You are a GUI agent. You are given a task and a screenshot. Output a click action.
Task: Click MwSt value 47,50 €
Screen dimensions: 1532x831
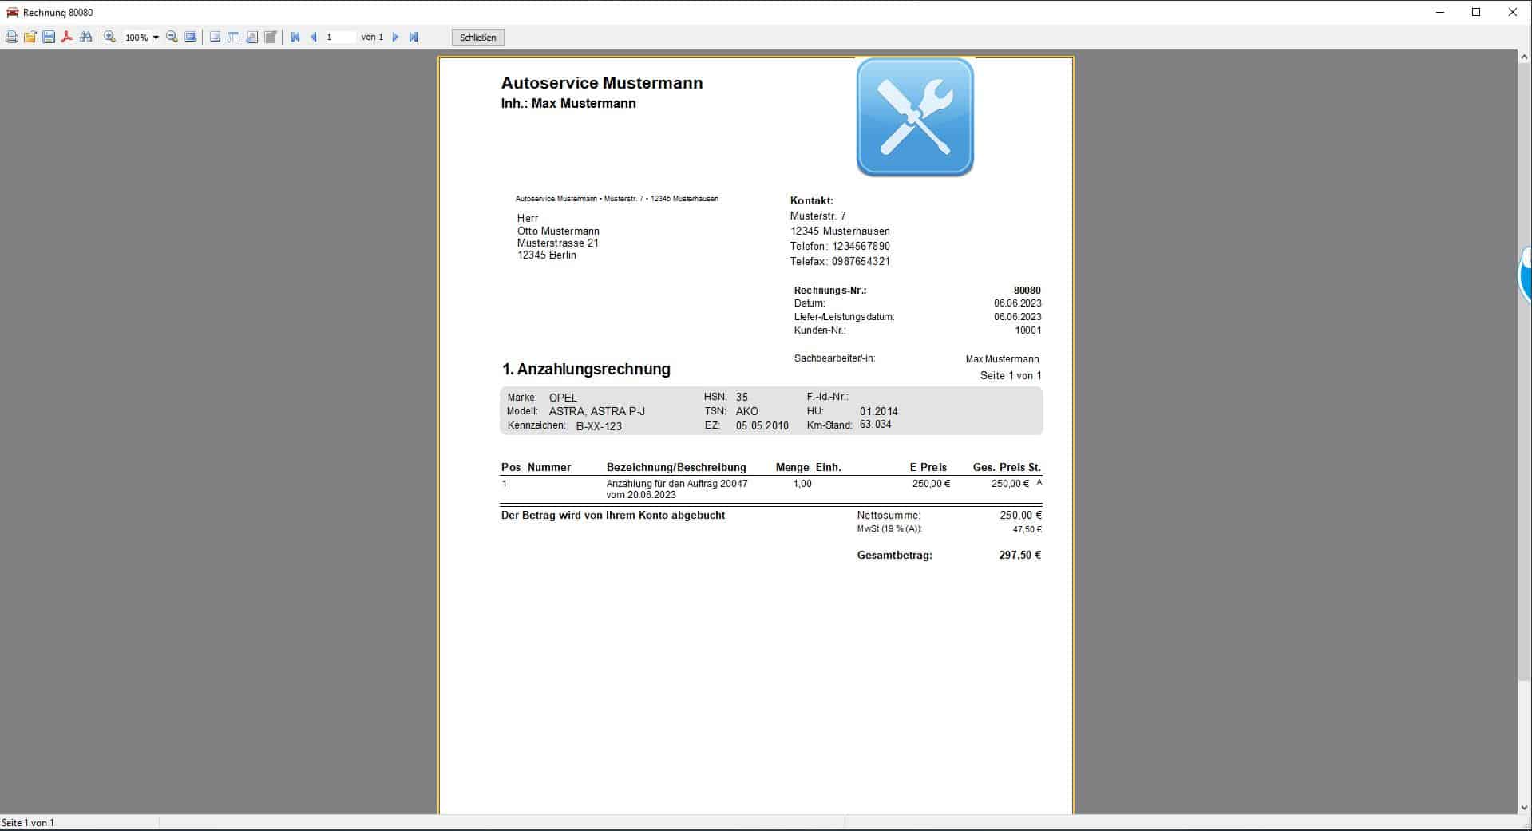[1027, 529]
